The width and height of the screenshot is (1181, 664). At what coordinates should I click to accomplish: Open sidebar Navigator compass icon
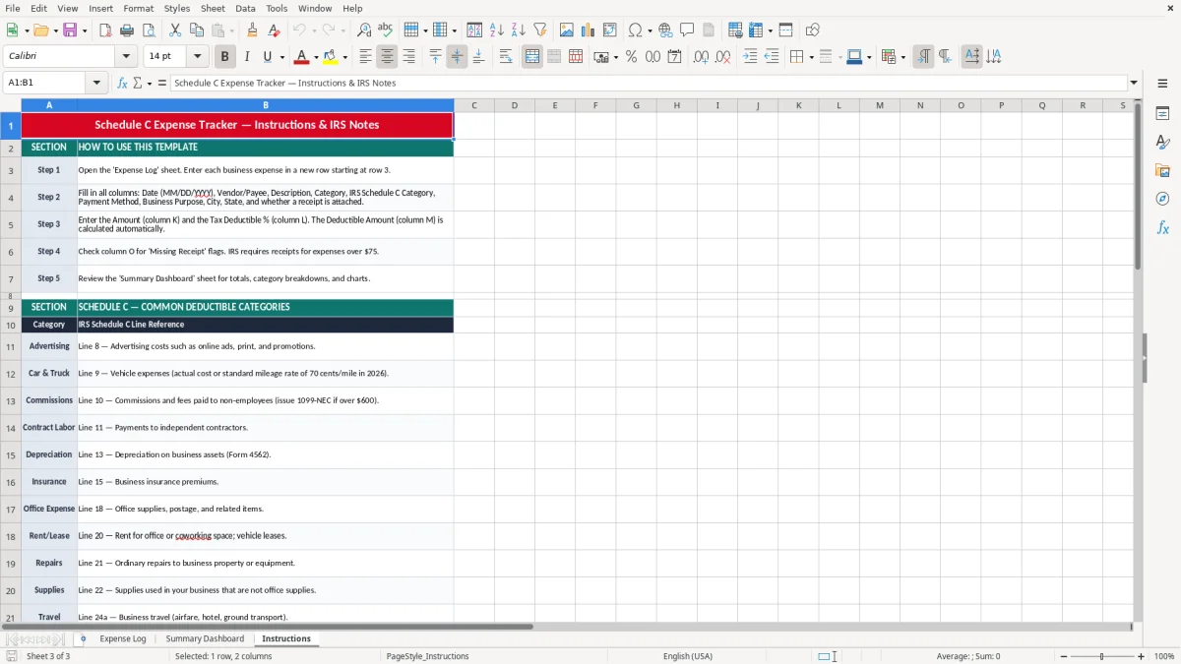(1162, 199)
